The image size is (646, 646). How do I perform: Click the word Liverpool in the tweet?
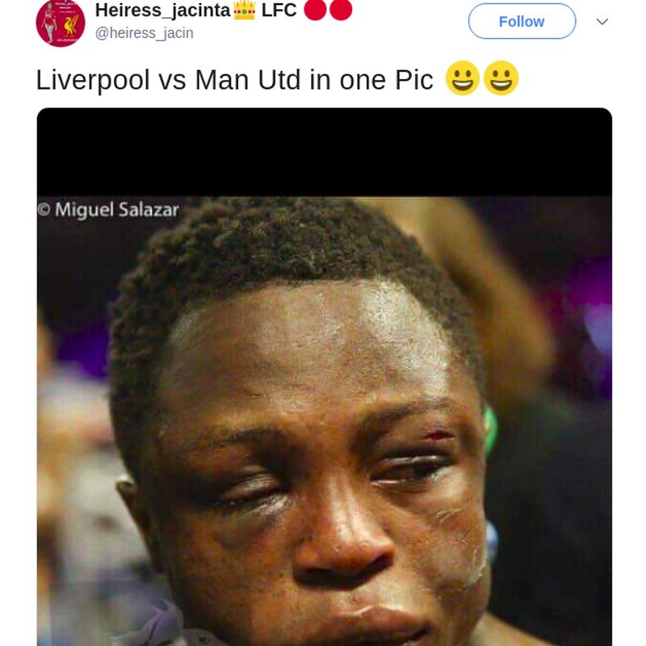tap(93, 81)
